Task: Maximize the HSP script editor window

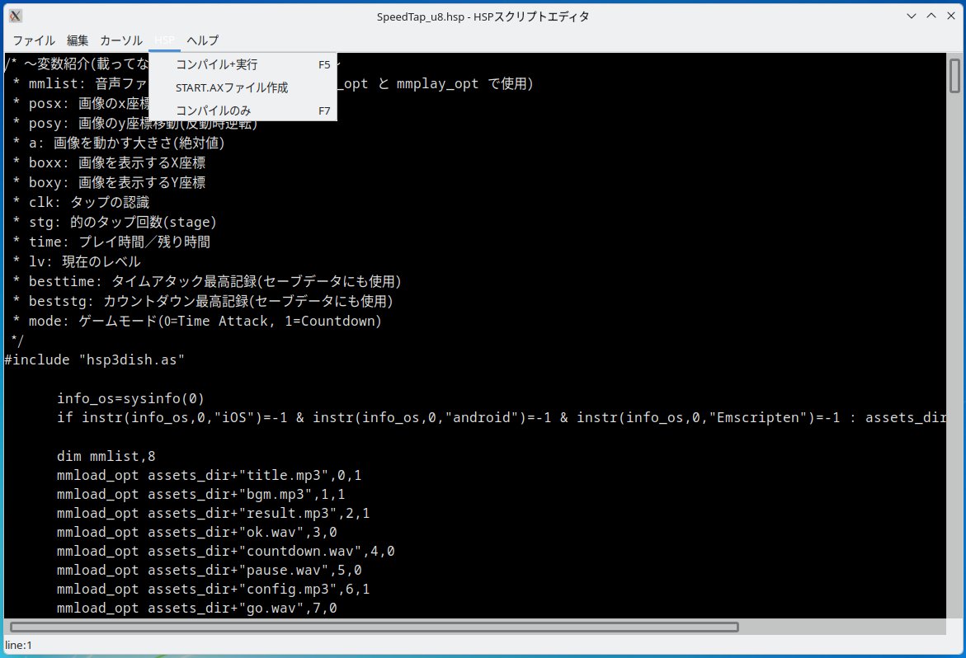Action: (x=931, y=16)
